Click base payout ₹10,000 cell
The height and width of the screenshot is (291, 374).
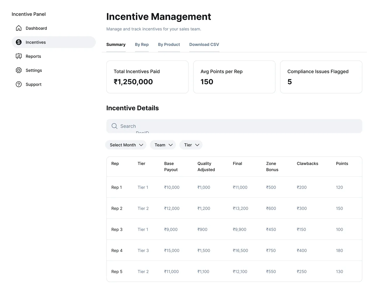[172, 187]
